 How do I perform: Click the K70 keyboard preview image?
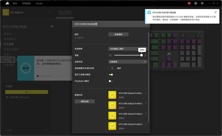pos(177,51)
